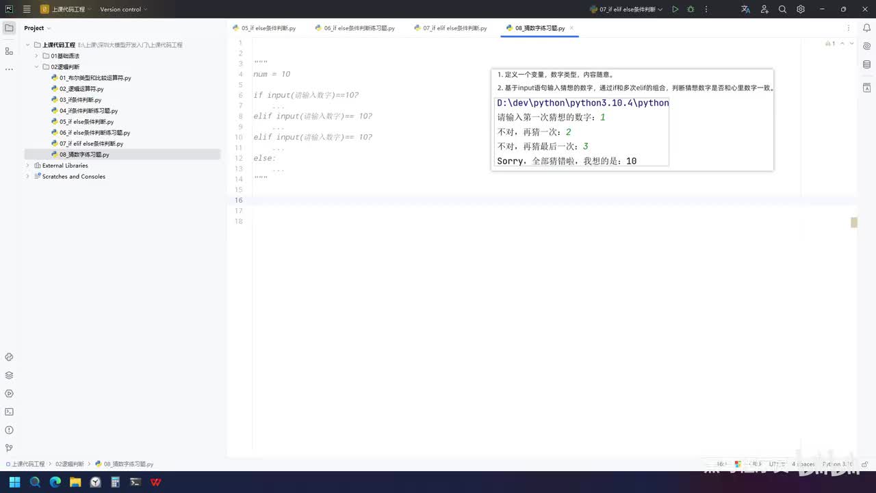Viewport: 876px width, 493px height.
Task: Switch to 05_if else条件判断.py tab
Action: point(264,28)
